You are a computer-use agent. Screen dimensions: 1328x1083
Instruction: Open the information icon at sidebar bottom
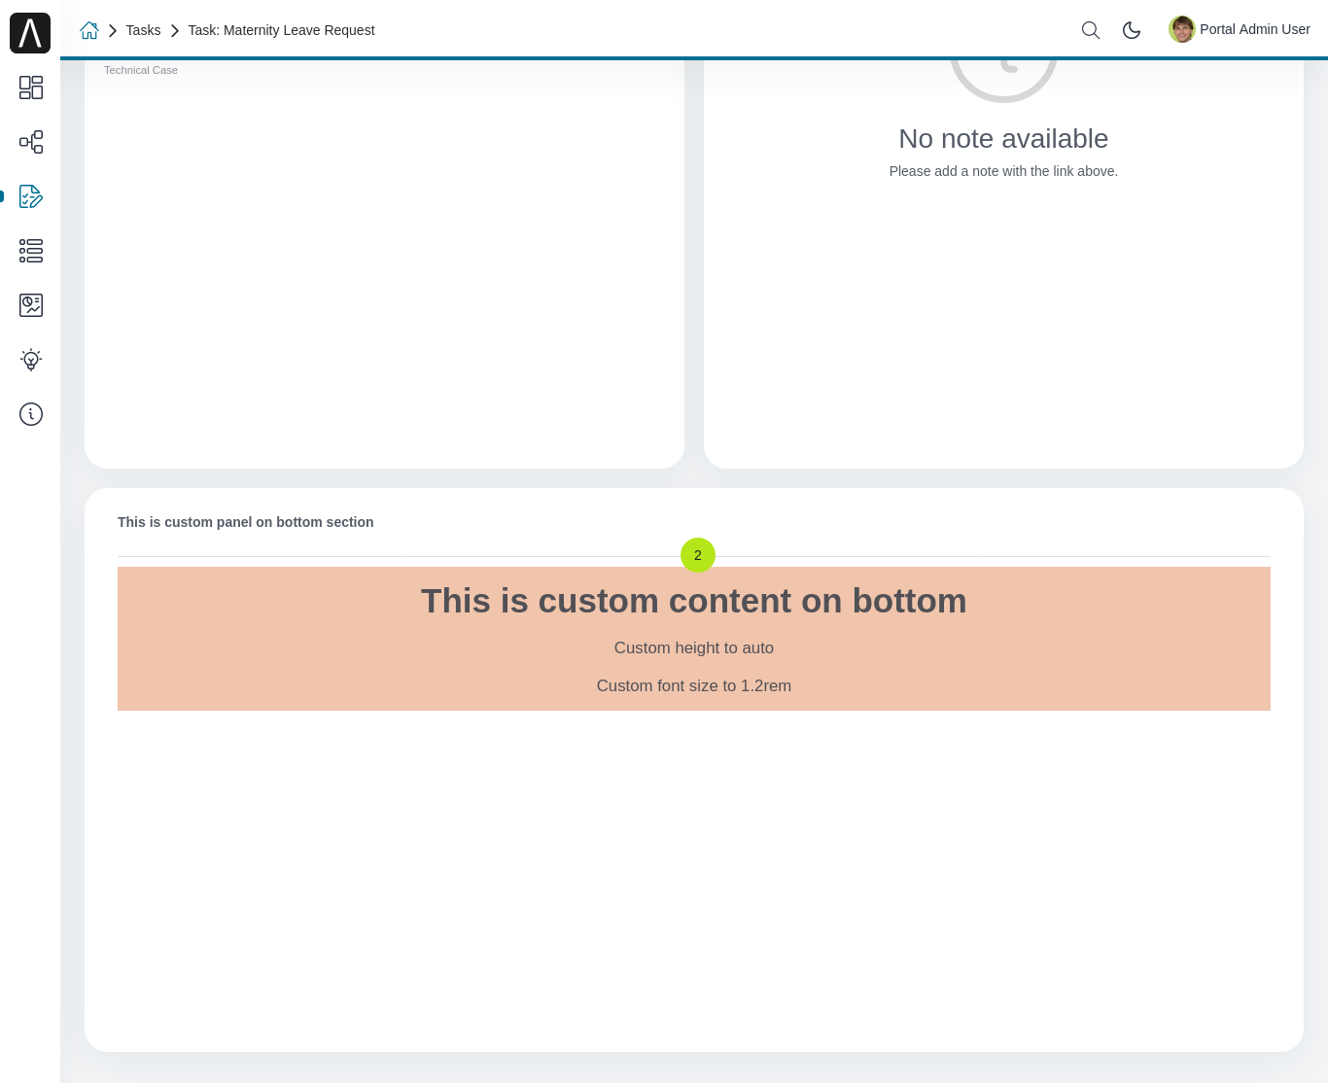30,414
